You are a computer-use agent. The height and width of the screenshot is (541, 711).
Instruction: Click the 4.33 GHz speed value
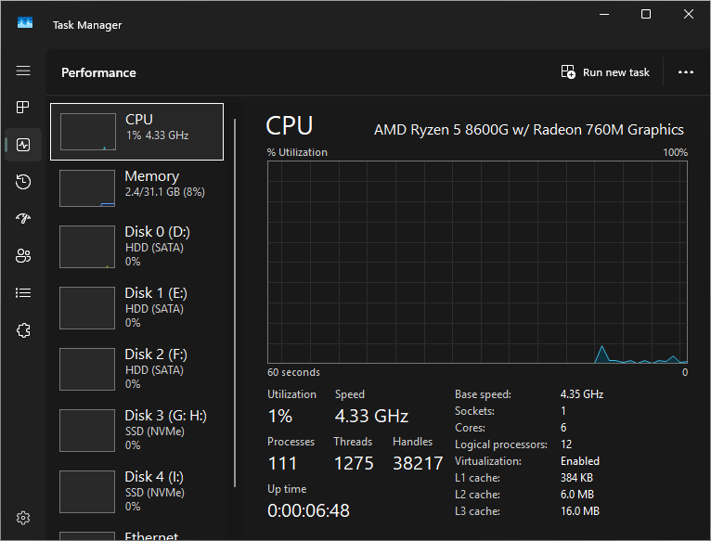pos(372,416)
